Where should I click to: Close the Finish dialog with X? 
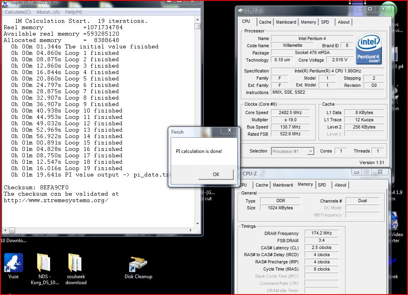pos(229,130)
